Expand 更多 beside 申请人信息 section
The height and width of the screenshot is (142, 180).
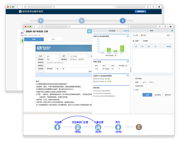pos(128,62)
